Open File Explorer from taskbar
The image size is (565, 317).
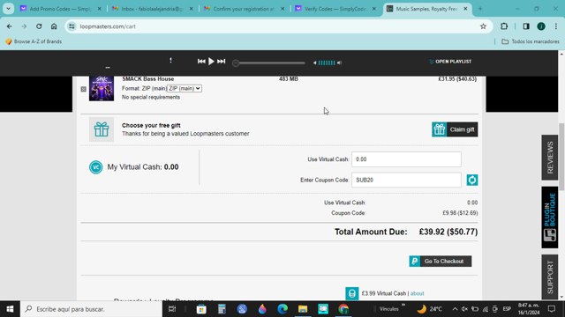coord(303,309)
